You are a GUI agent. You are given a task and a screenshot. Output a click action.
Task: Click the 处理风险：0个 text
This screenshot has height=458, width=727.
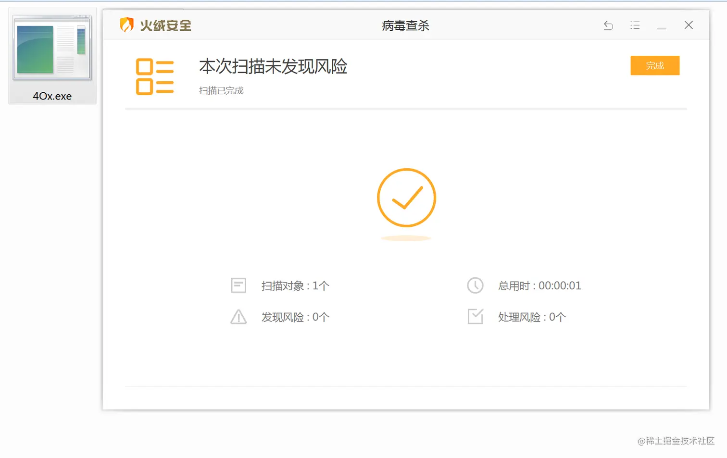pos(532,317)
